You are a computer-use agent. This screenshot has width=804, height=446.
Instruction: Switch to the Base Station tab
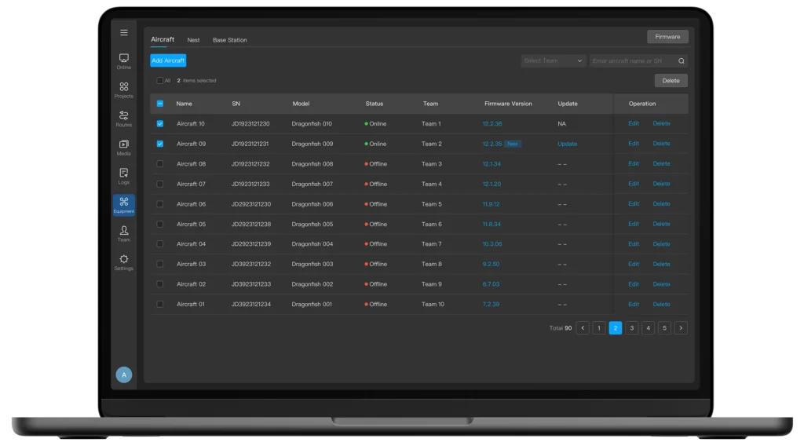click(x=229, y=40)
